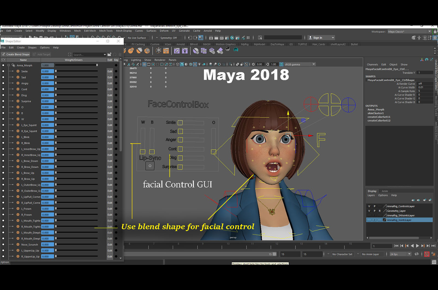Click create empty layer icon in Layer Editor
The image size is (438, 290).
pyautogui.click(x=424, y=200)
